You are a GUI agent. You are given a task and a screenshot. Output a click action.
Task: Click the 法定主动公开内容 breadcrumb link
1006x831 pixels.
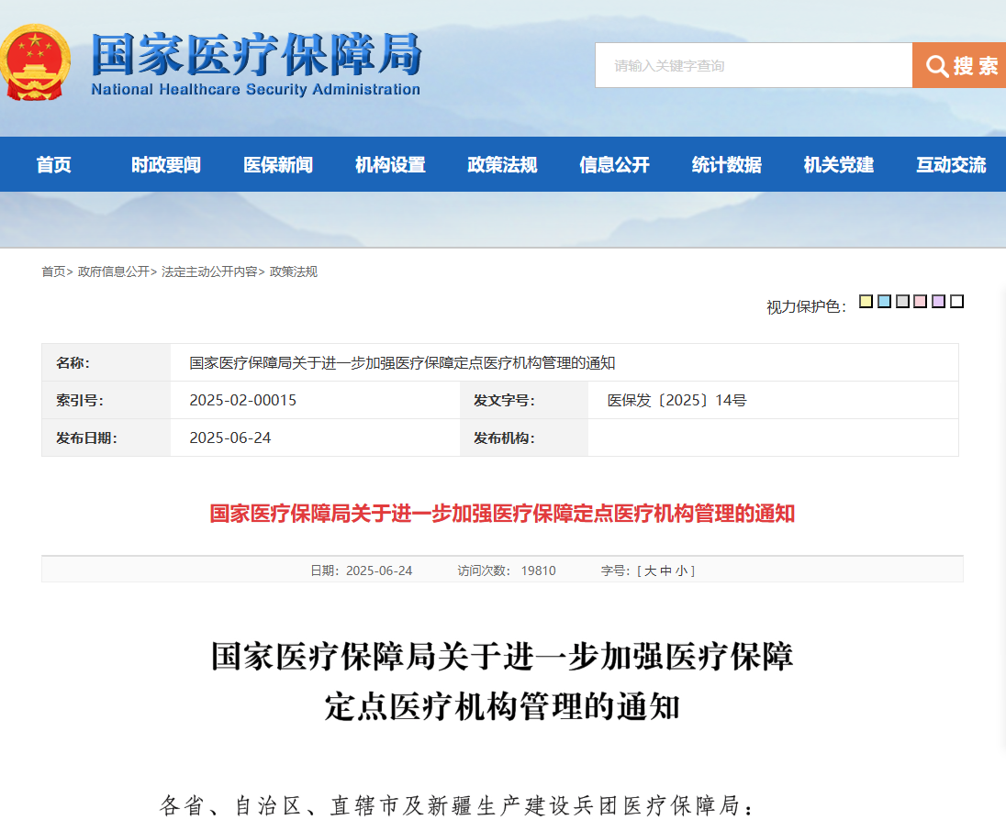209,272
